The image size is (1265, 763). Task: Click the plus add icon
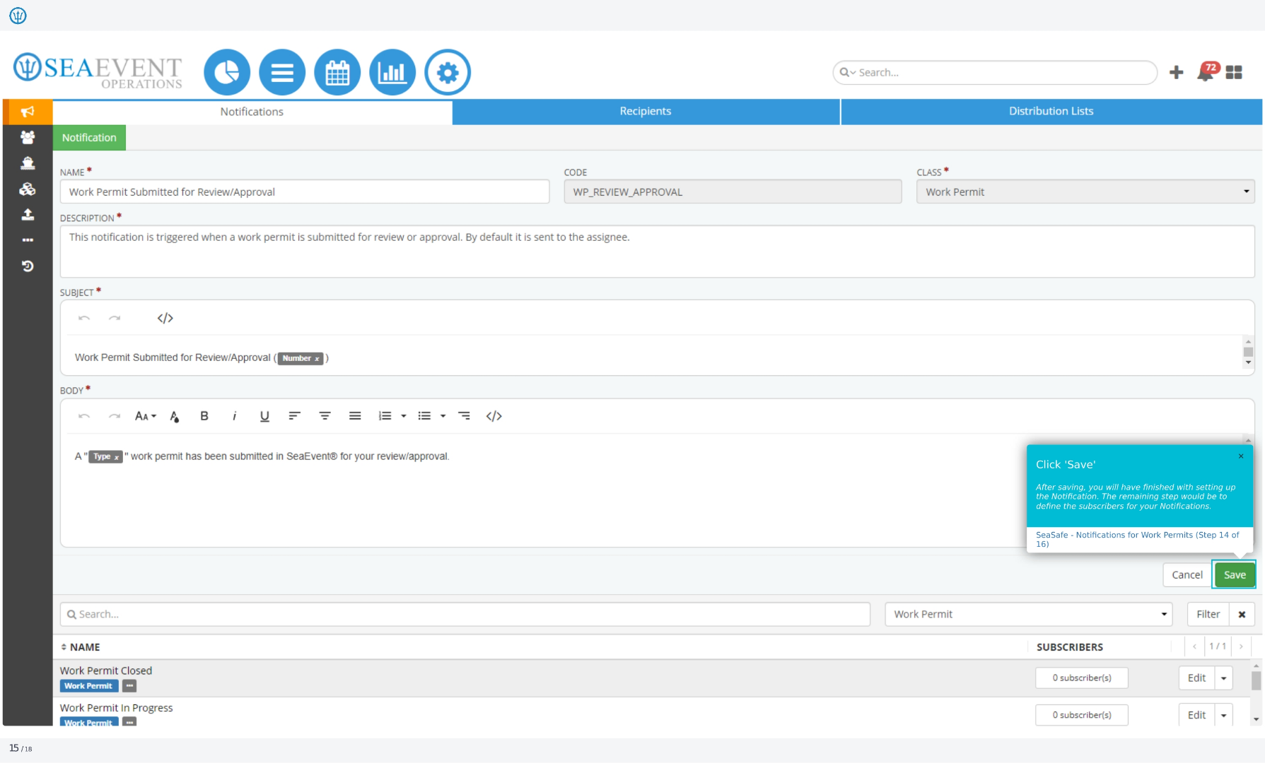pos(1177,72)
